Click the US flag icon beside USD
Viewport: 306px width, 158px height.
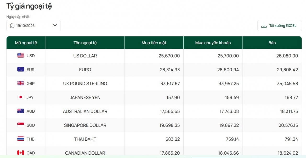click(x=21, y=56)
